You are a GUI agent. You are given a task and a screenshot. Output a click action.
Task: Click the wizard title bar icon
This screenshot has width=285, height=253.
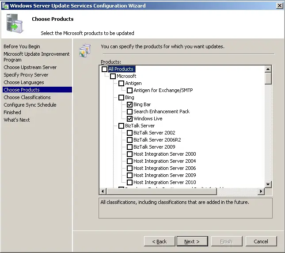click(5, 6)
